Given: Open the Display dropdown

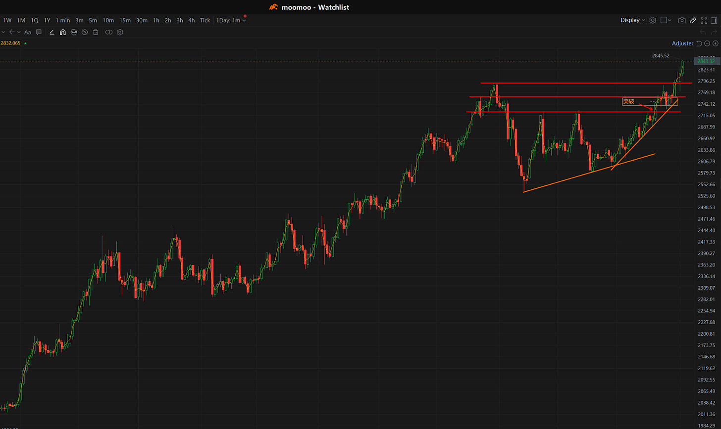Looking at the screenshot, I should point(632,20).
